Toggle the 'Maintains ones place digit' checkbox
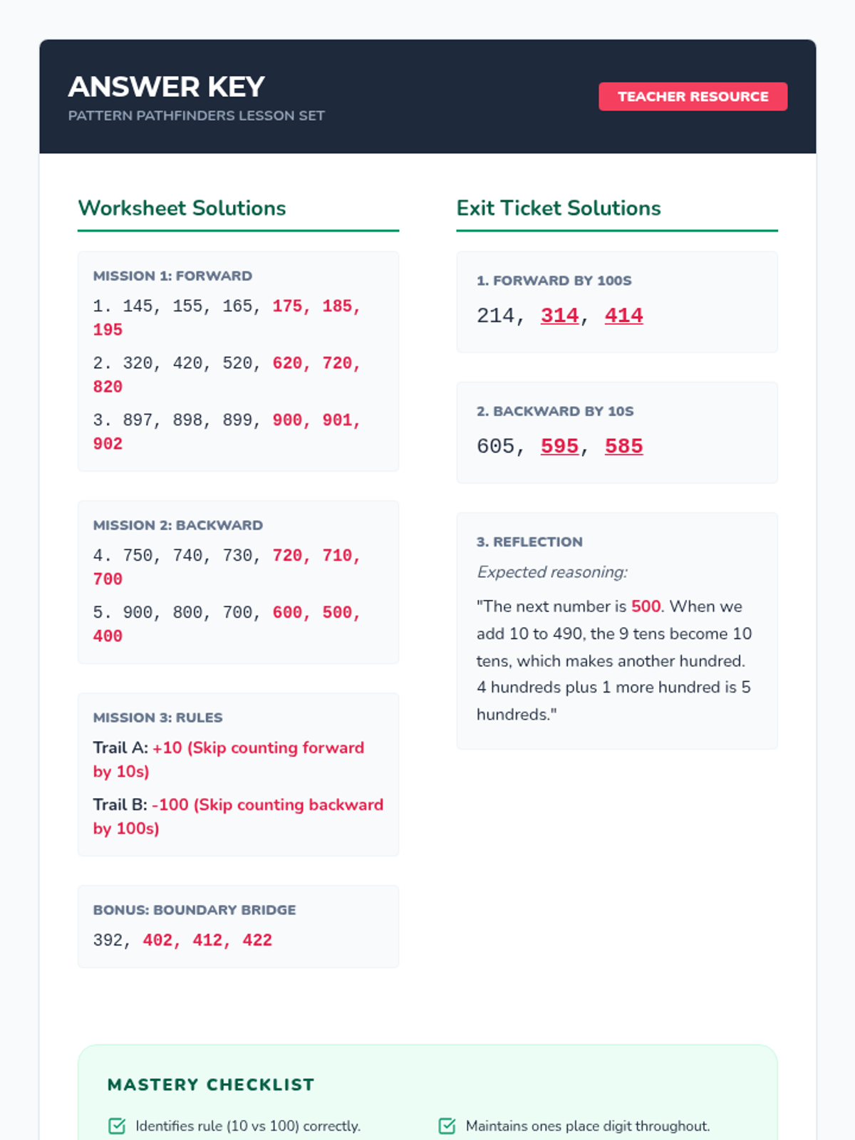Image resolution: width=855 pixels, height=1140 pixels. tap(447, 1126)
